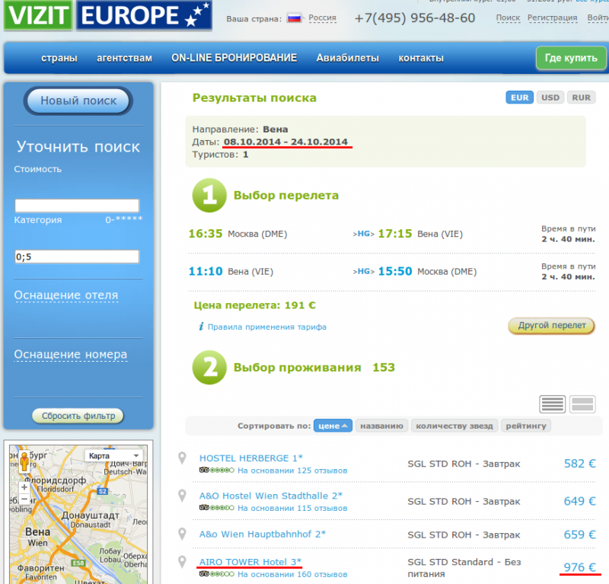This screenshot has width=609, height=584.
Task: Click price 659 €
Action: 579,535
